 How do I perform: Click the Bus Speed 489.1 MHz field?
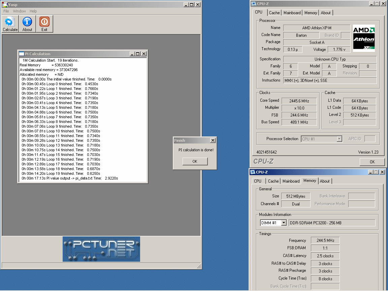pyautogui.click(x=299, y=122)
